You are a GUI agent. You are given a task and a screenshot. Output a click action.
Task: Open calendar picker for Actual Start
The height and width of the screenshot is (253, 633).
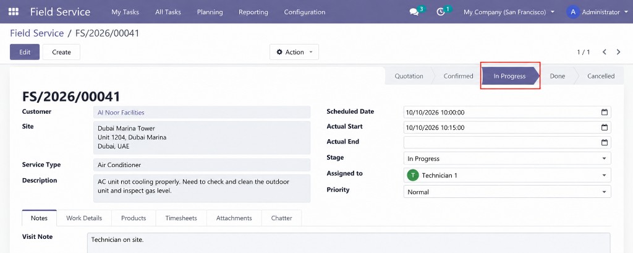[x=605, y=127]
